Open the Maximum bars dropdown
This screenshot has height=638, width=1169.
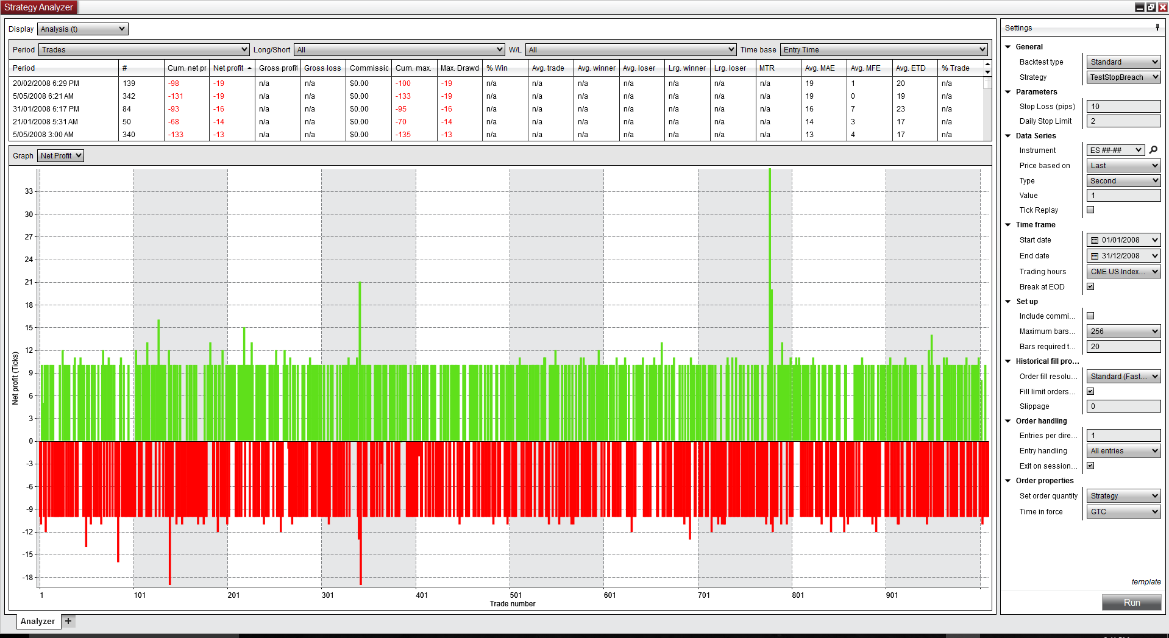[1124, 331]
